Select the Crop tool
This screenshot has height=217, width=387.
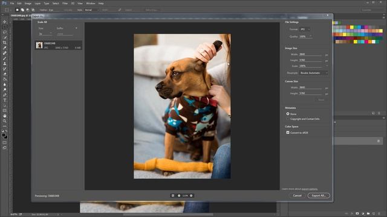[5, 43]
